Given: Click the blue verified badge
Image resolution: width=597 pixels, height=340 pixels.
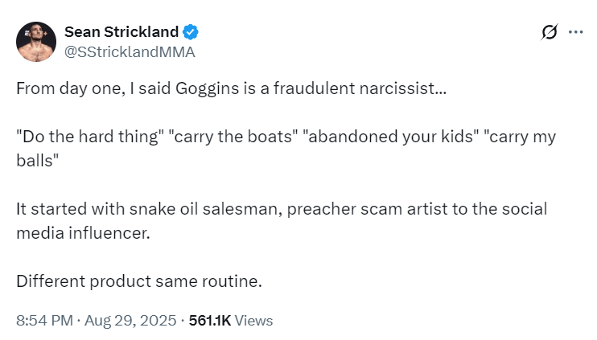Looking at the screenshot, I should [191, 33].
